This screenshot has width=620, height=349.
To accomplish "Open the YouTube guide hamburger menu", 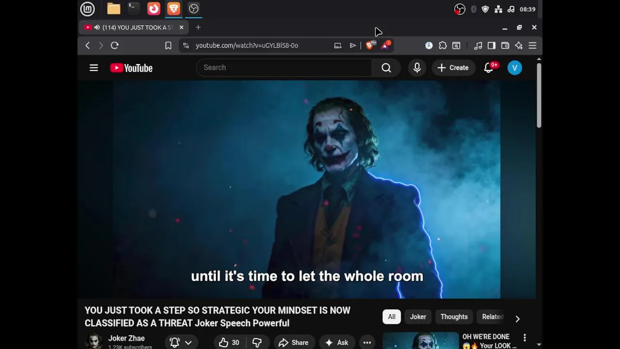I will [94, 68].
